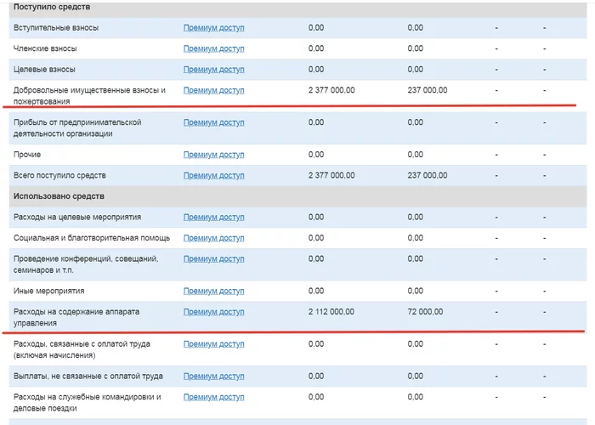Viewport: 595px width, 425px height.
Task: Open Премиум доступ link for Прочие
Action: pos(213,155)
